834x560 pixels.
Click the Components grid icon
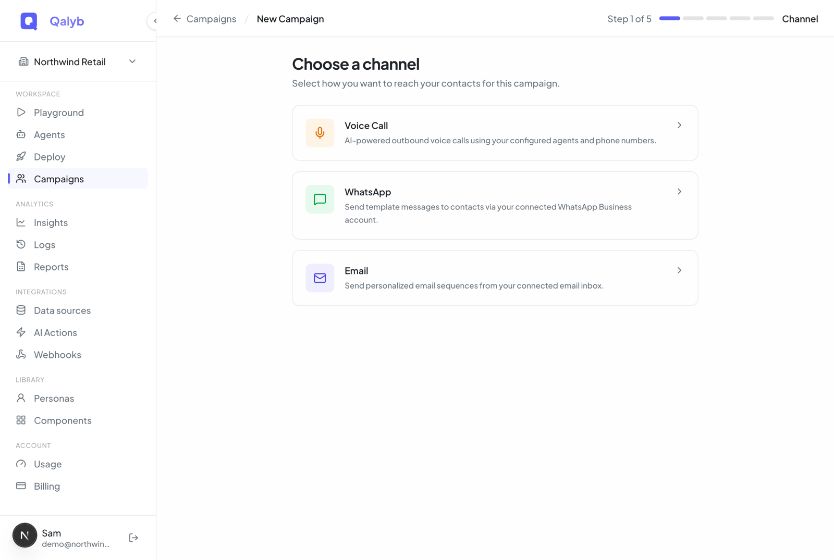click(x=21, y=420)
